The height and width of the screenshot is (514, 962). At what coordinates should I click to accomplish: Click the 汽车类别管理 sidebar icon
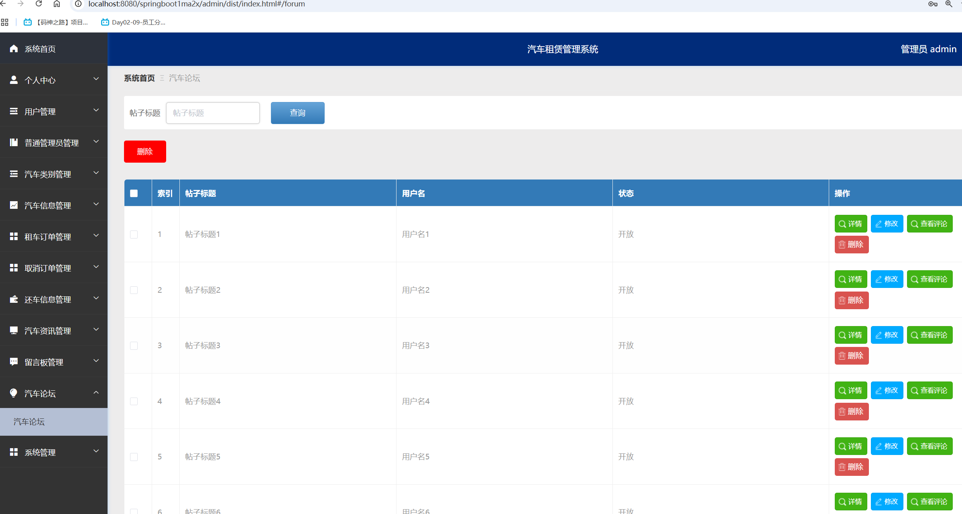(14, 174)
